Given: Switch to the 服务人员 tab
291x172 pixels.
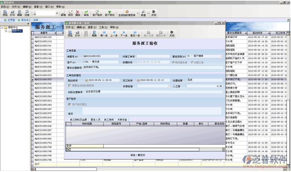Looking at the screenshot, I should 95,120.
